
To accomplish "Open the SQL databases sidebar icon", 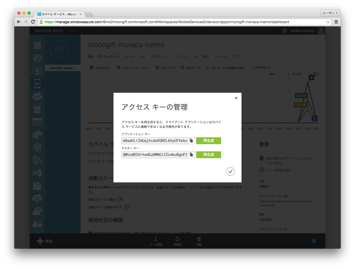I will [37, 110].
